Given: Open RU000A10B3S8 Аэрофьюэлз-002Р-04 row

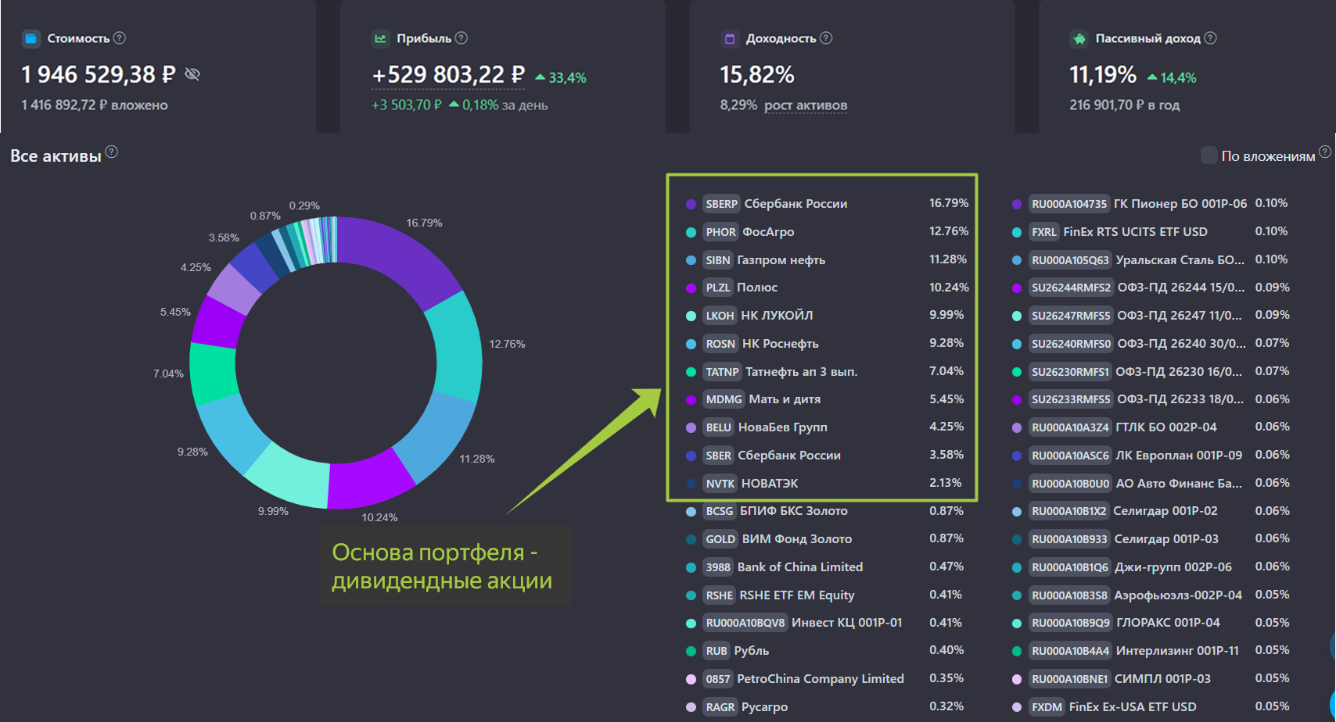Looking at the screenshot, I should [x=1151, y=595].
